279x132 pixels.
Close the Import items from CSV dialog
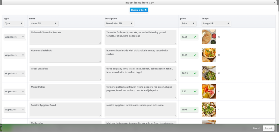tap(274, 2)
